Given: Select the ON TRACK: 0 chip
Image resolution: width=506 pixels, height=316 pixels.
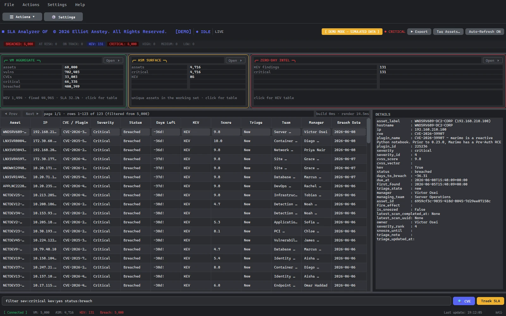Looking at the screenshot, I should (73, 44).
